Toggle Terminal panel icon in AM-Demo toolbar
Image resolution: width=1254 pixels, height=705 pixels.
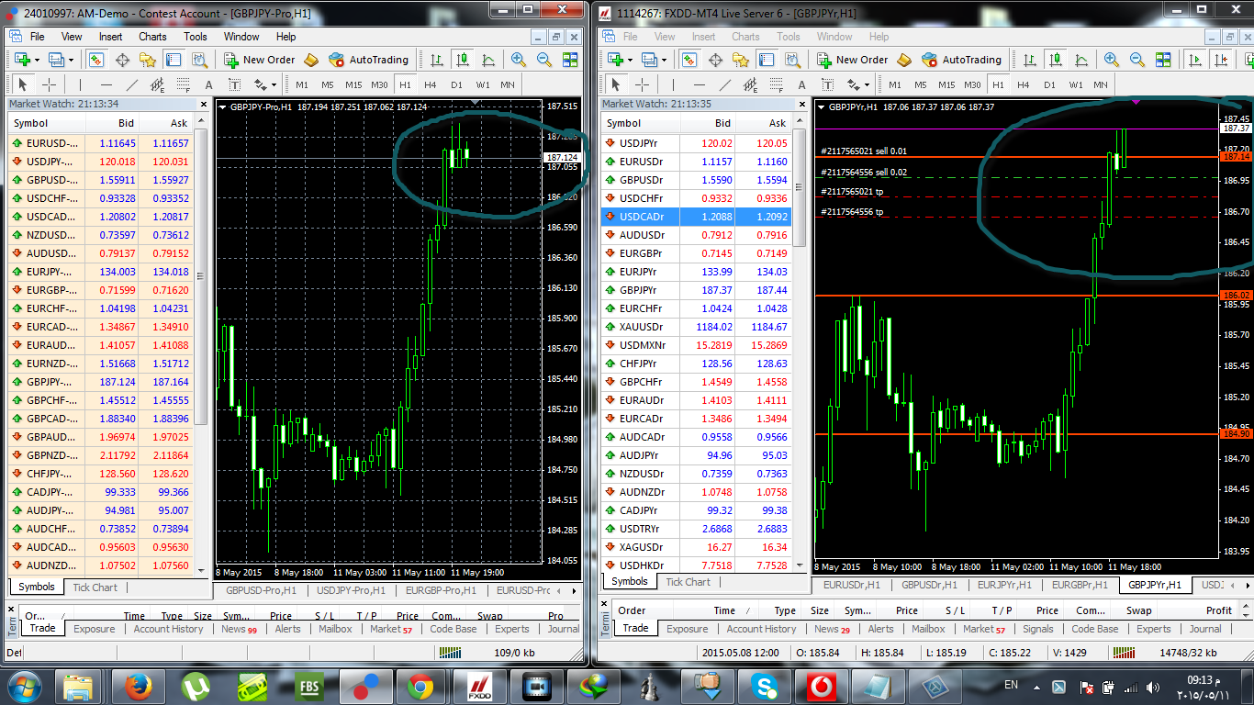click(x=174, y=60)
